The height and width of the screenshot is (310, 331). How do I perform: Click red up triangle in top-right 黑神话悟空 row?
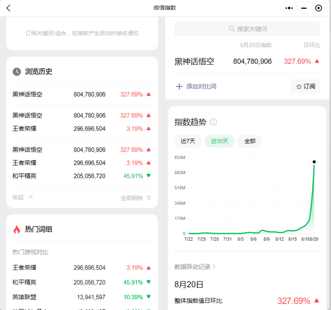pyautogui.click(x=317, y=61)
